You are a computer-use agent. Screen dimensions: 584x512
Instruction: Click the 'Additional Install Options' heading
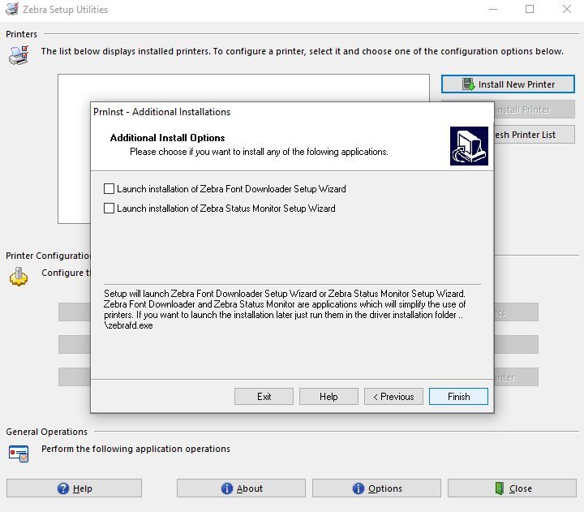168,138
